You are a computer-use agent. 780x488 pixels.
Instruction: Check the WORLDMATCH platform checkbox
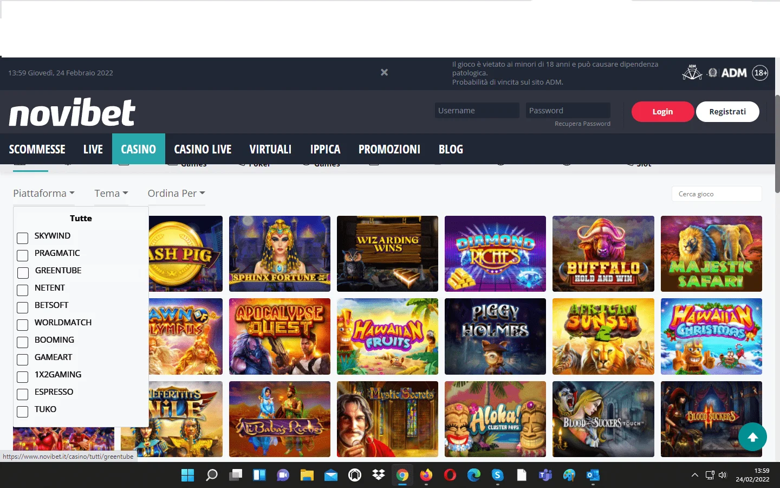point(22,325)
